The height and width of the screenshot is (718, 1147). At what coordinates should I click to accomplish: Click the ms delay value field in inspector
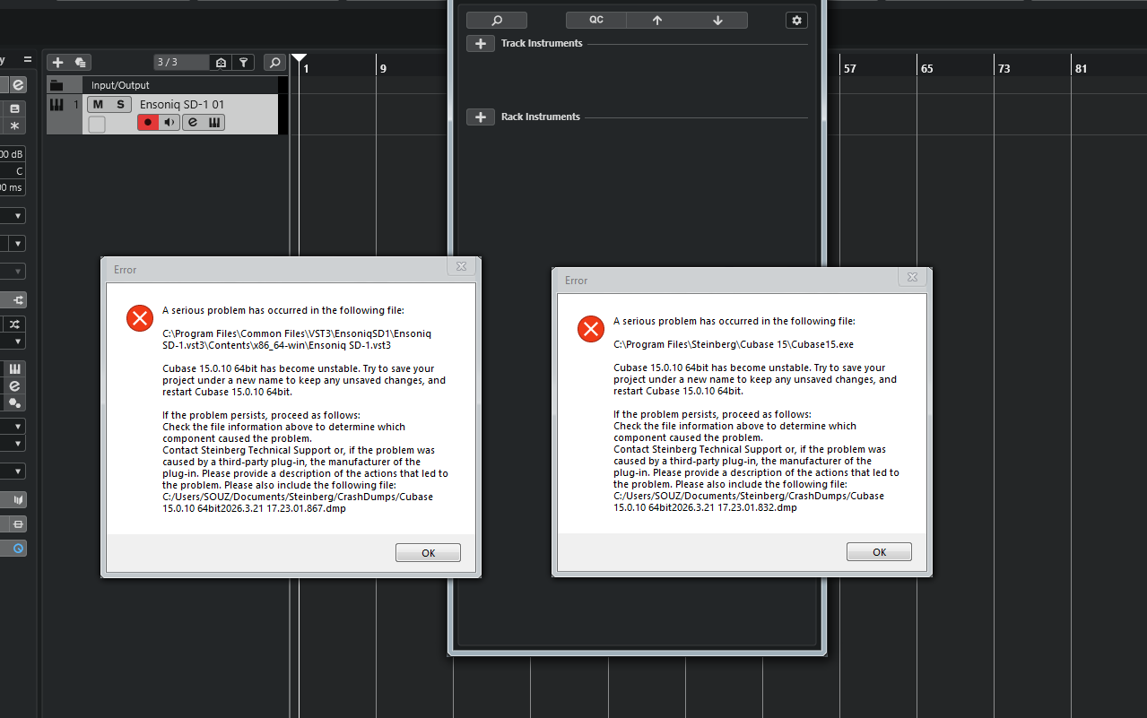[x=13, y=187]
